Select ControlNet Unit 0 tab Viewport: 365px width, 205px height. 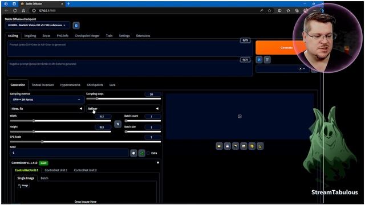[27, 170]
